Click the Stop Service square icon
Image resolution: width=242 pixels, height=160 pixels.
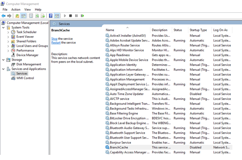(x=70, y=16)
